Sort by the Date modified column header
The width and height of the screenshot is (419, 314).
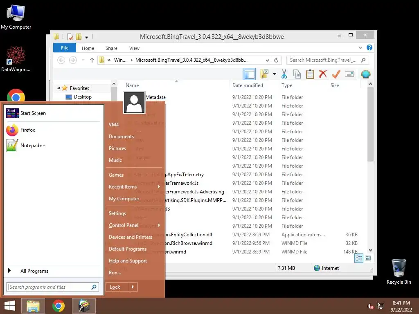pos(248,85)
